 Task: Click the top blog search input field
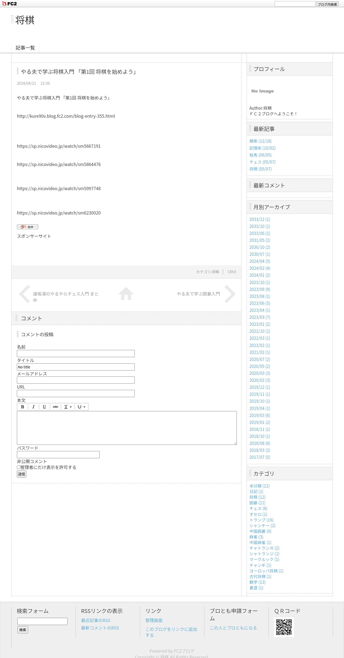tap(295, 4)
